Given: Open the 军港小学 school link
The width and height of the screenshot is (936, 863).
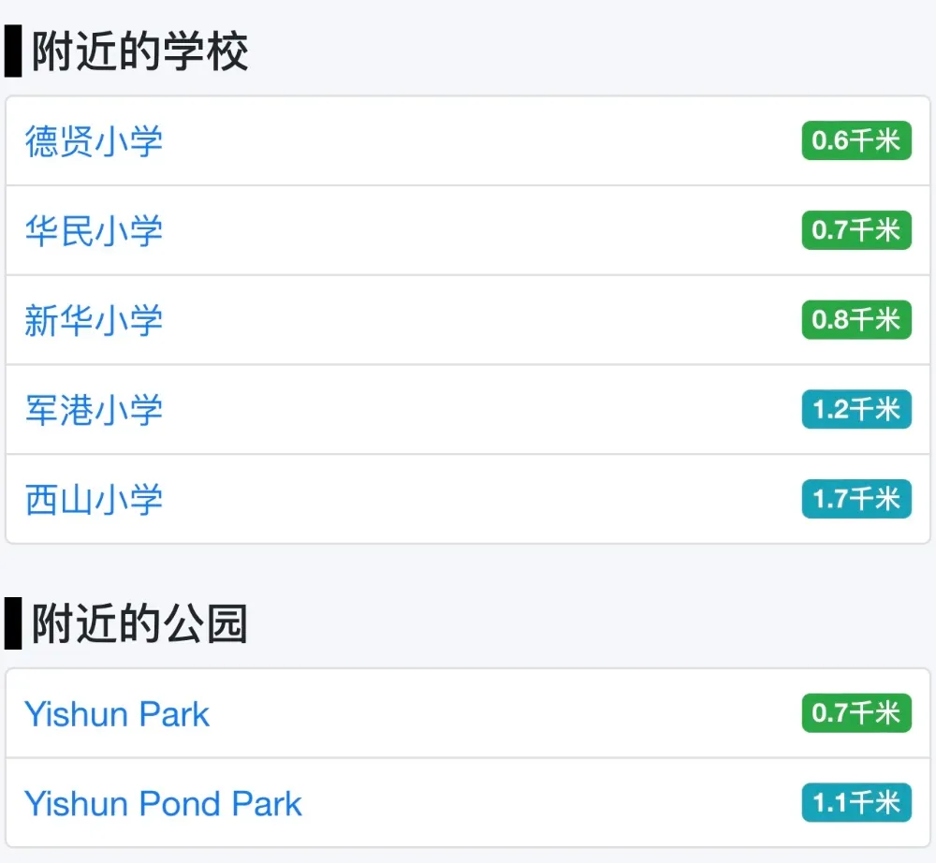Looking at the screenshot, I should point(94,410).
